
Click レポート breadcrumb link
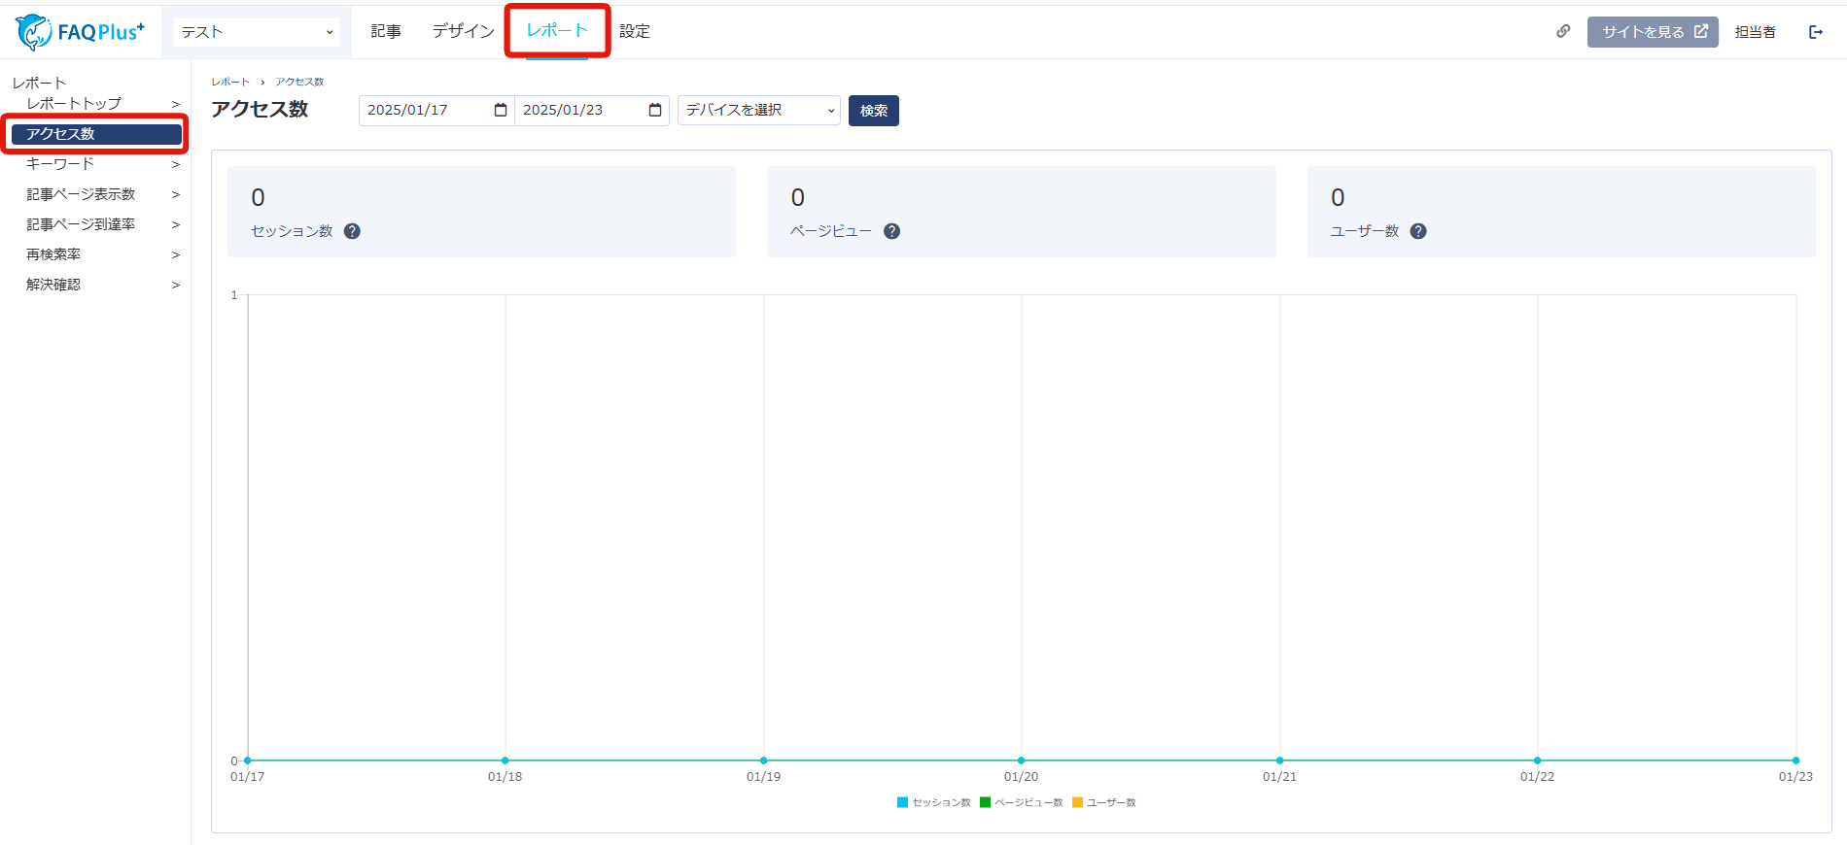(230, 82)
